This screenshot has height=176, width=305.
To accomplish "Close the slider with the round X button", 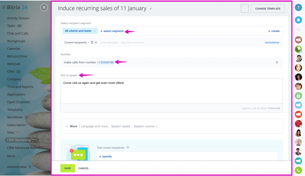I will point(44,7).
